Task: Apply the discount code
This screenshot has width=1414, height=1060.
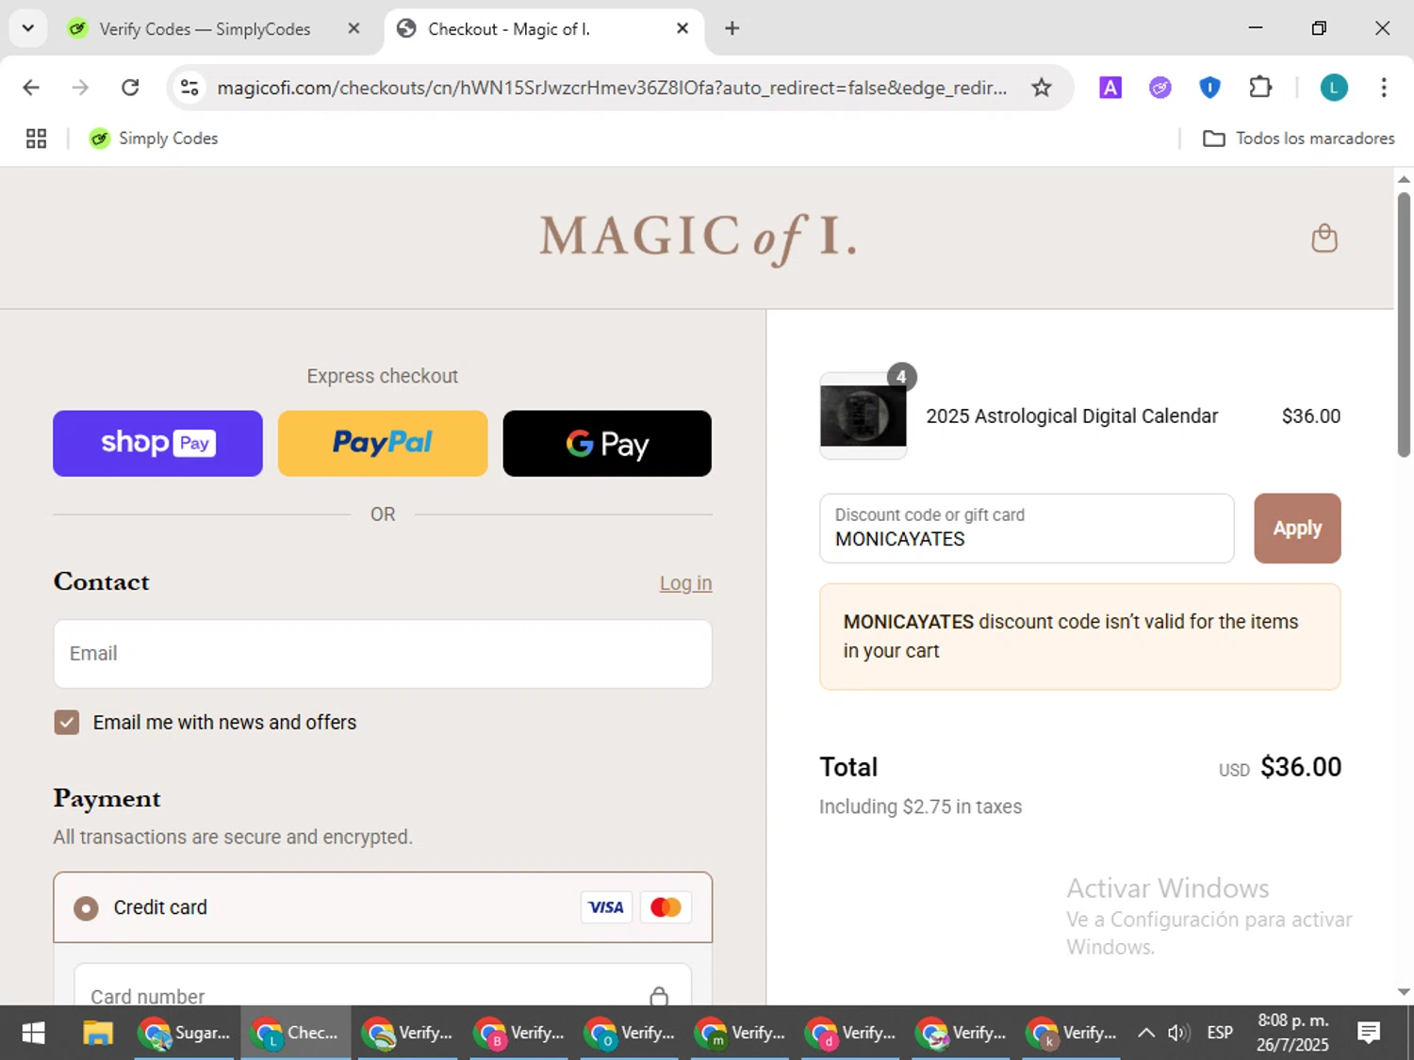Action: tap(1297, 528)
